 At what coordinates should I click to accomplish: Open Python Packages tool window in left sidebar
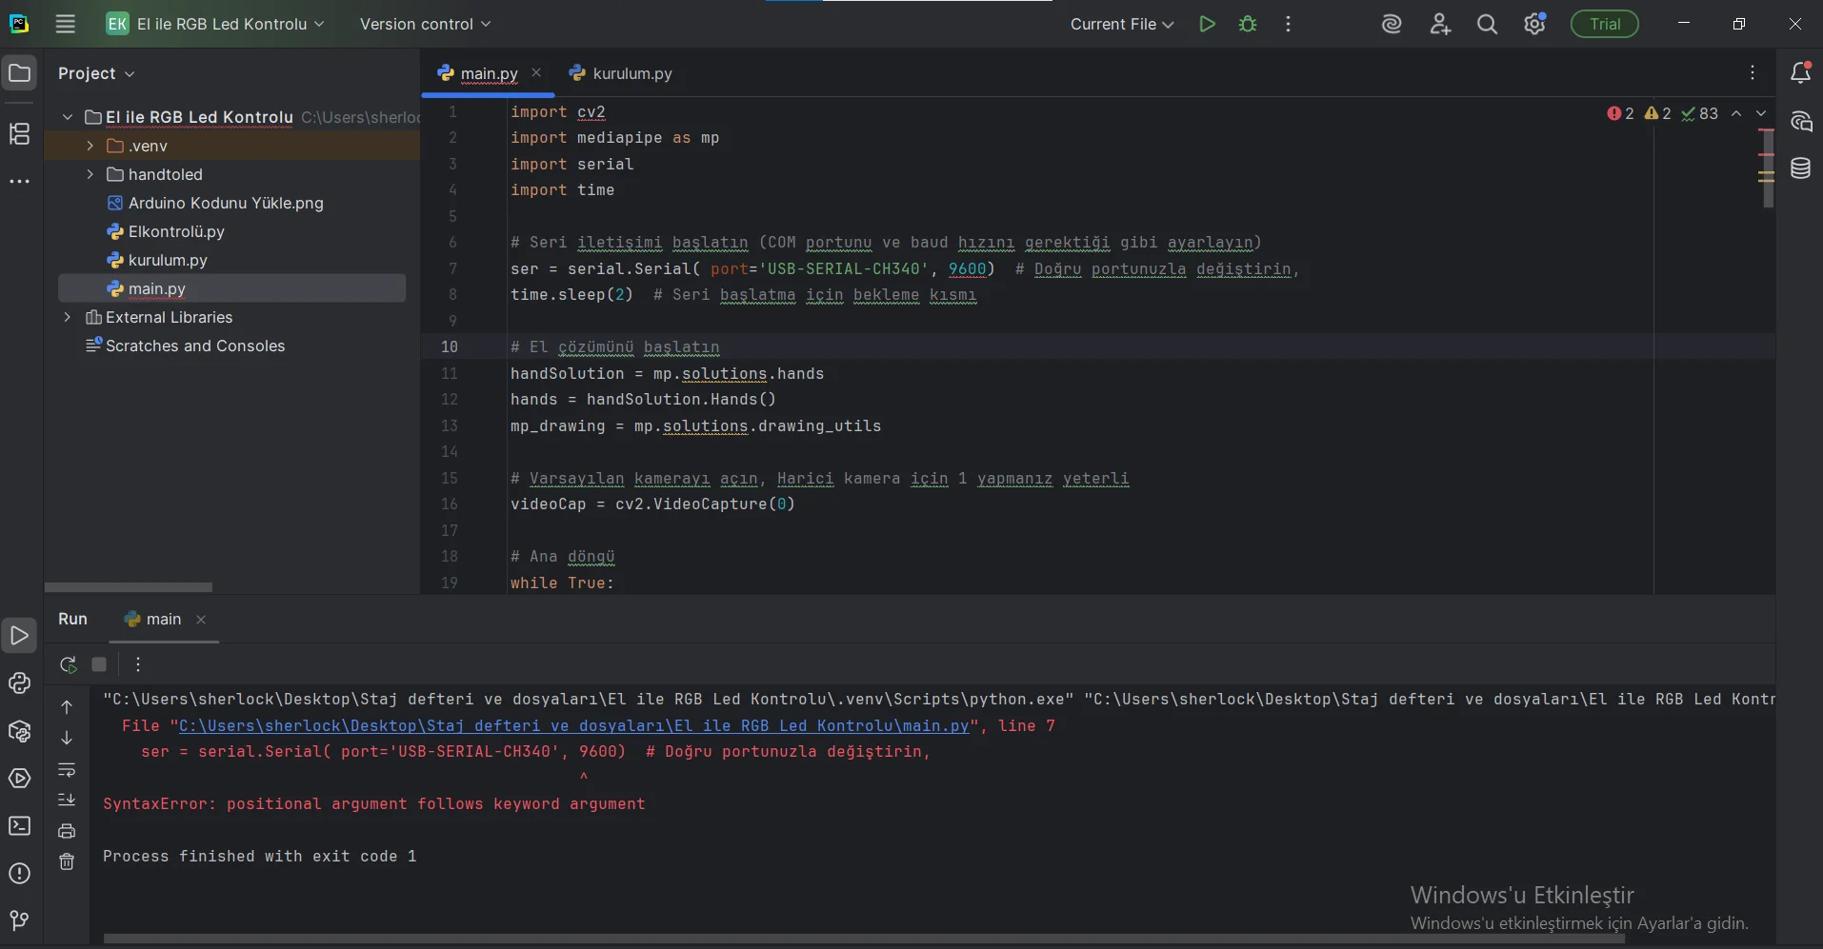tap(20, 731)
